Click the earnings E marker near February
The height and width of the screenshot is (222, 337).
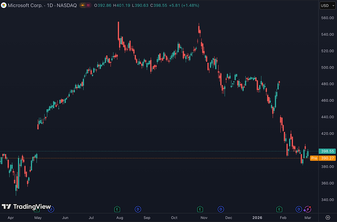pyautogui.click(x=279, y=209)
